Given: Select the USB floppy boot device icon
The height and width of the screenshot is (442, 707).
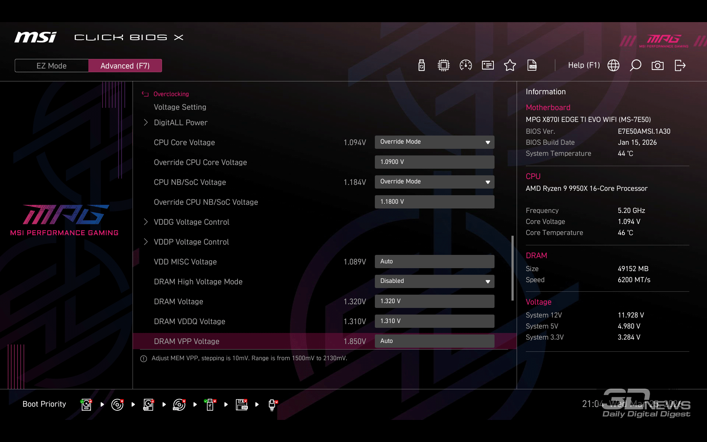Looking at the screenshot, I should tap(242, 404).
